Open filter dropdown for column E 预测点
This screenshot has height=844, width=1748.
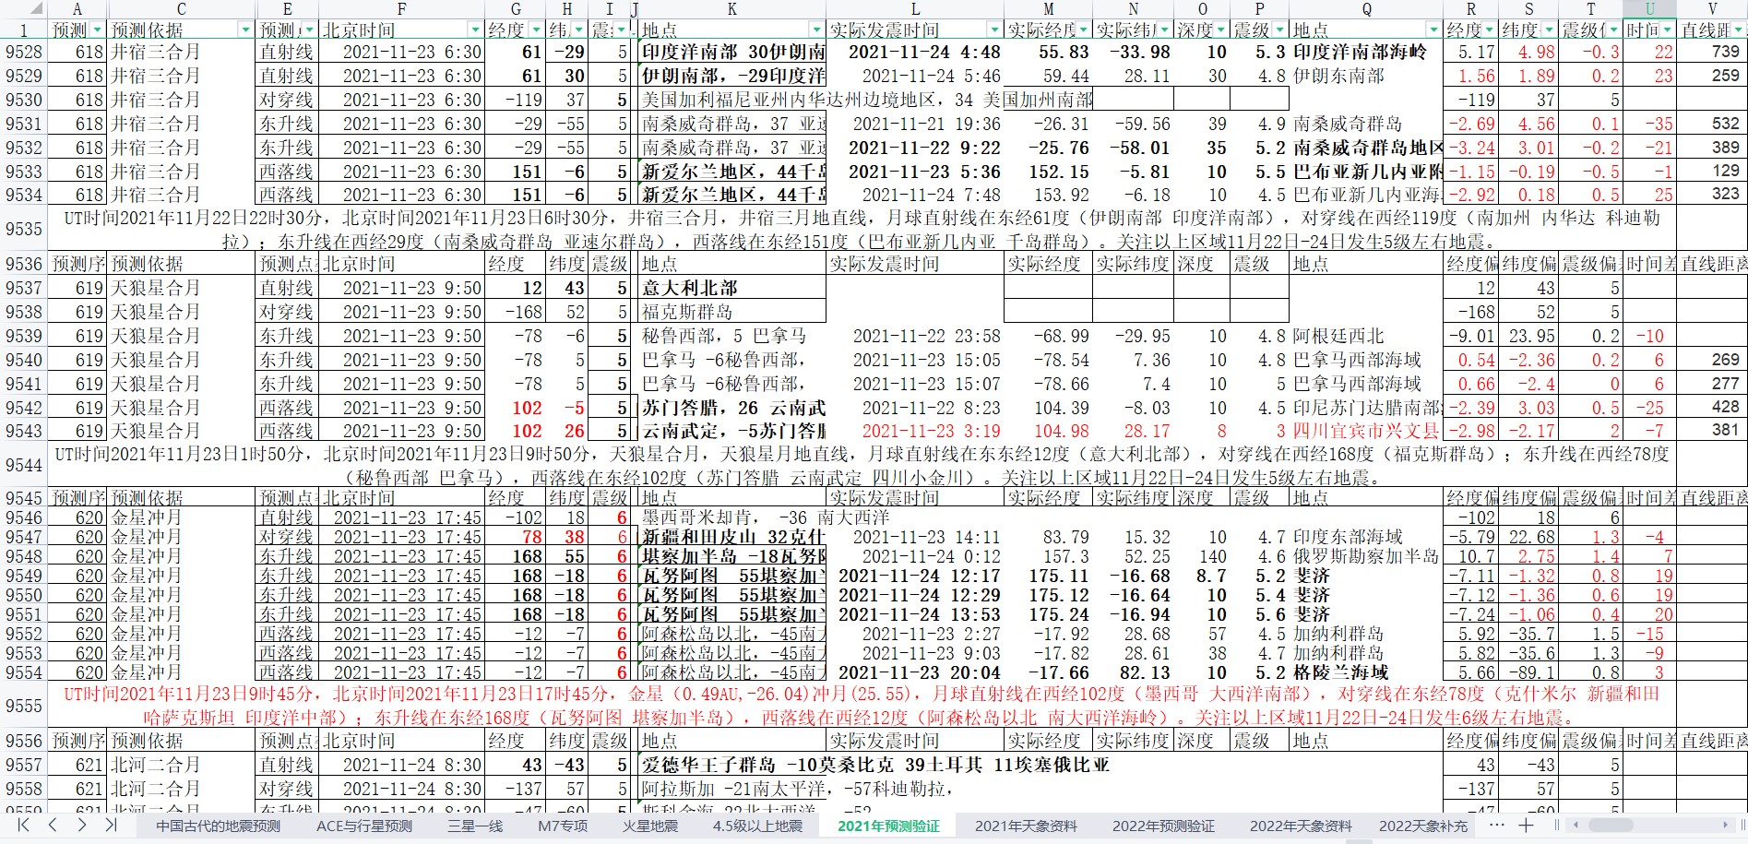[x=309, y=30]
